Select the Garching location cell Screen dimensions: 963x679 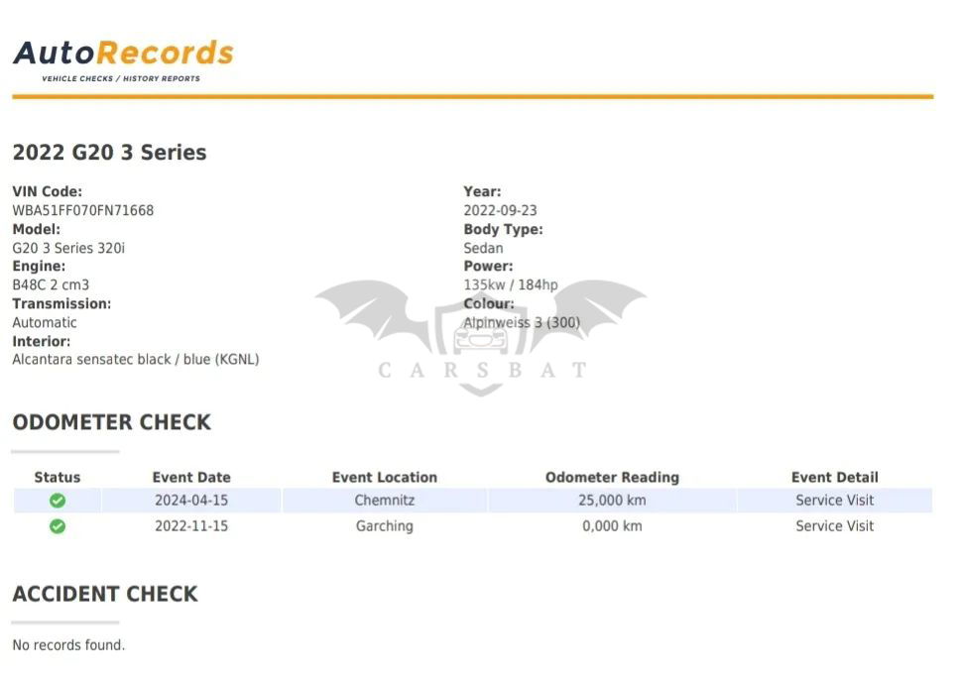tap(384, 526)
